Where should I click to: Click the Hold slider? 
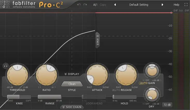125,97
